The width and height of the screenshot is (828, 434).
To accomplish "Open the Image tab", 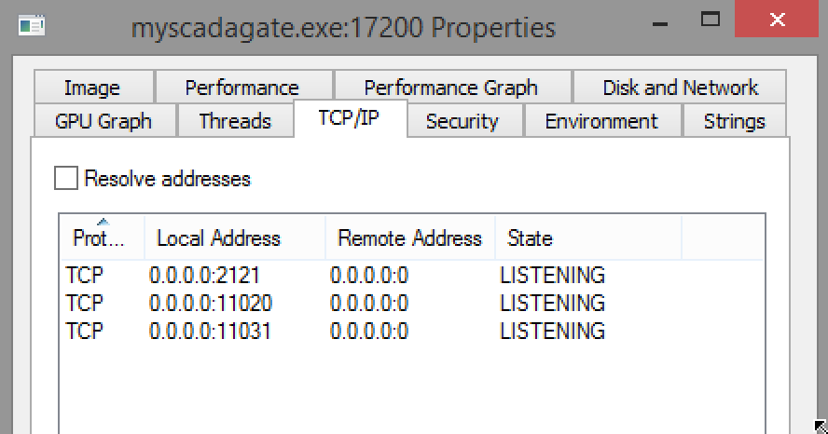I will coord(93,87).
